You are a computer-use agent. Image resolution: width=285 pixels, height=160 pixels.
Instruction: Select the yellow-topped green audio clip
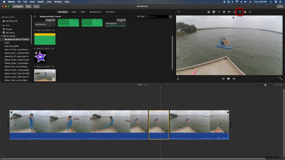pyautogui.click(x=45, y=39)
